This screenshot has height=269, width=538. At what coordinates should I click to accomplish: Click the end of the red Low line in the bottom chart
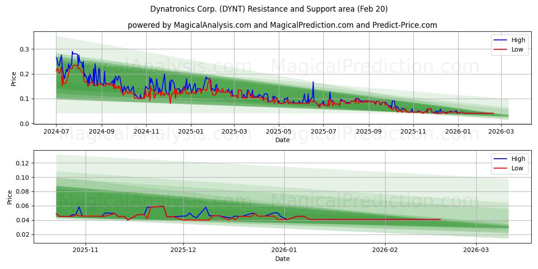pos(440,220)
